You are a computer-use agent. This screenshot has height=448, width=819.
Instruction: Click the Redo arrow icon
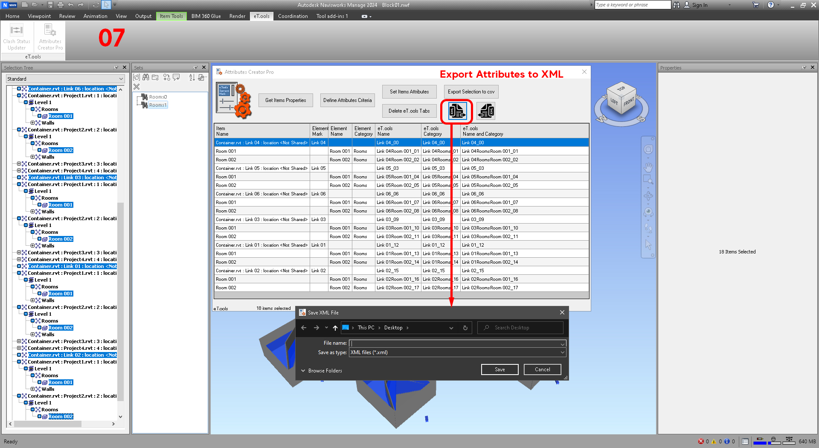tap(81, 5)
